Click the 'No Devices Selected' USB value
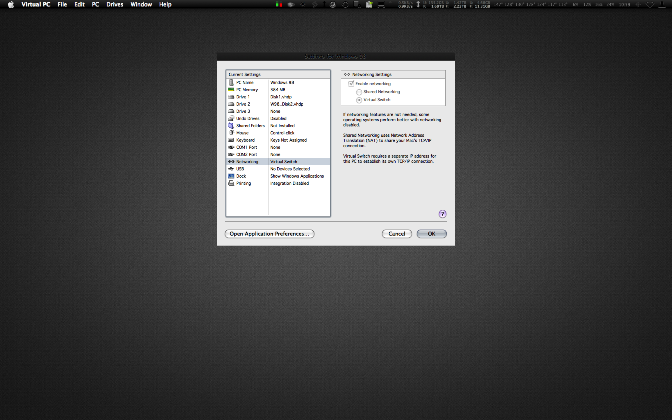The width and height of the screenshot is (672, 420). [x=290, y=169]
